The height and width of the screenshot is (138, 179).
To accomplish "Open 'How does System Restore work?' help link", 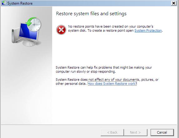I will [112, 84].
